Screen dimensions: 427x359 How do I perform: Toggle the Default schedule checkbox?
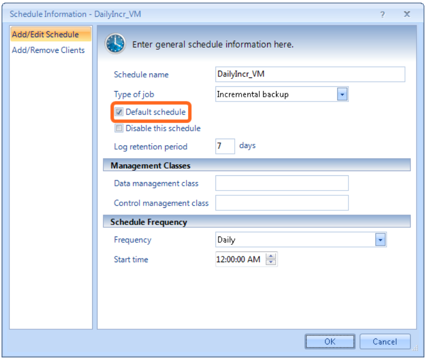pos(119,112)
